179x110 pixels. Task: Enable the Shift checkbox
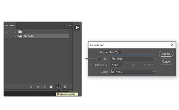tap(127, 65)
